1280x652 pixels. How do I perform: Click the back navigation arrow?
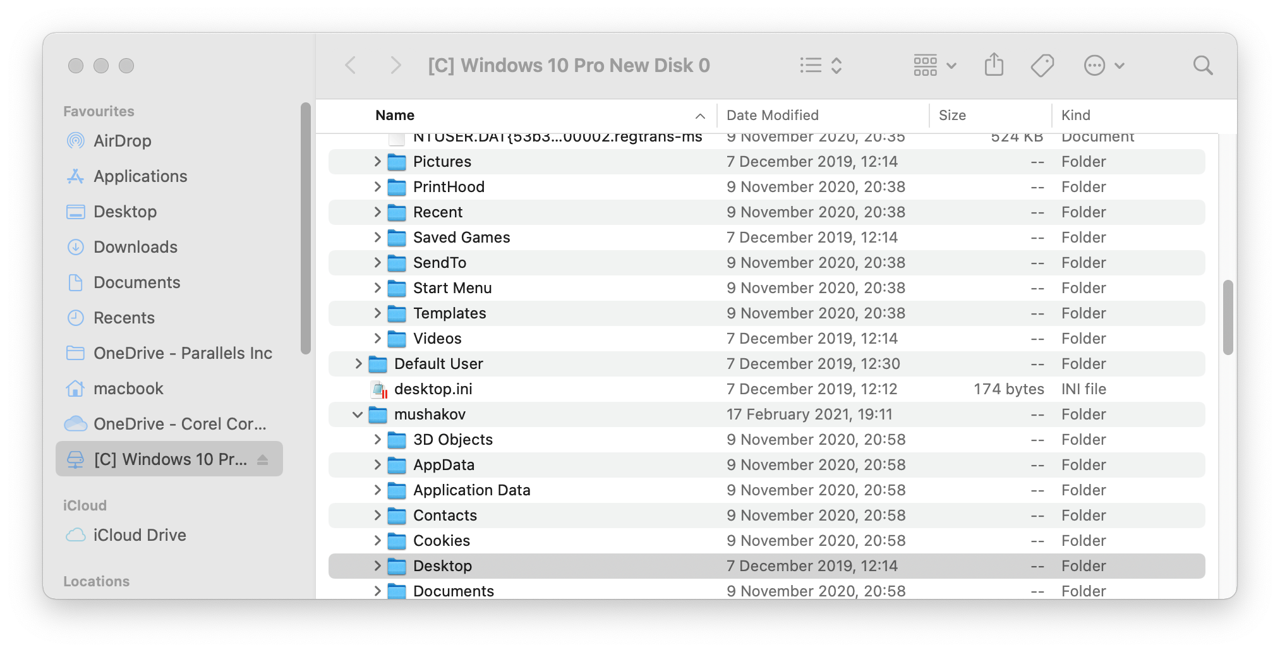(x=351, y=65)
